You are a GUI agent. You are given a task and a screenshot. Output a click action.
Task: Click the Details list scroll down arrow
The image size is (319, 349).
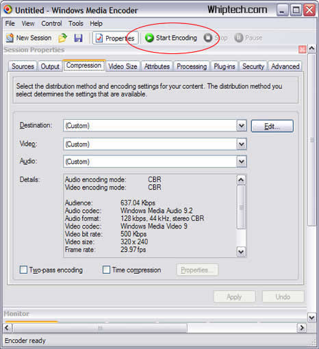click(x=241, y=252)
